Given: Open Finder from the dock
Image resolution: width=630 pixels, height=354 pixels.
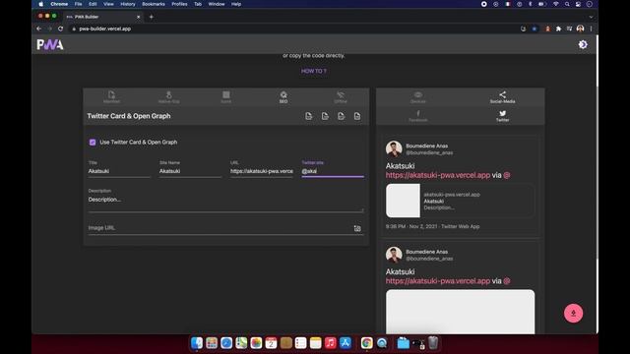Looking at the screenshot, I should [x=197, y=343].
